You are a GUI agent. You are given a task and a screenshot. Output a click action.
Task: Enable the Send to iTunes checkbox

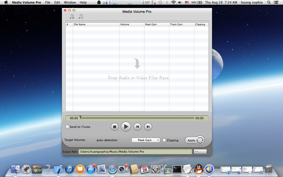coord(67,127)
